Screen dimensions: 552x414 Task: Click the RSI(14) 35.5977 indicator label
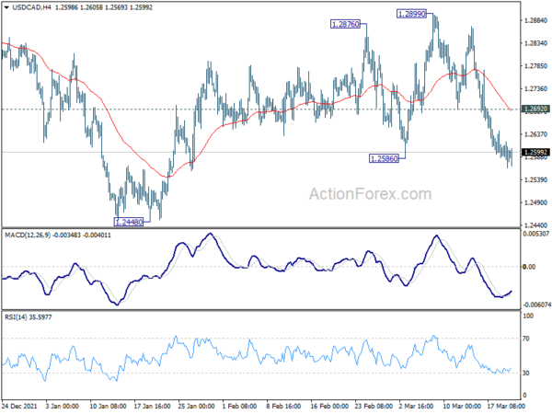click(29, 317)
